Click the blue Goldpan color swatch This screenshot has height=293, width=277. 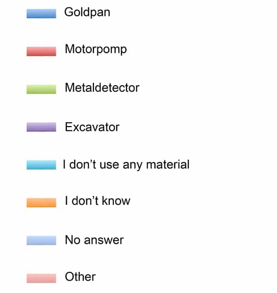41,13
